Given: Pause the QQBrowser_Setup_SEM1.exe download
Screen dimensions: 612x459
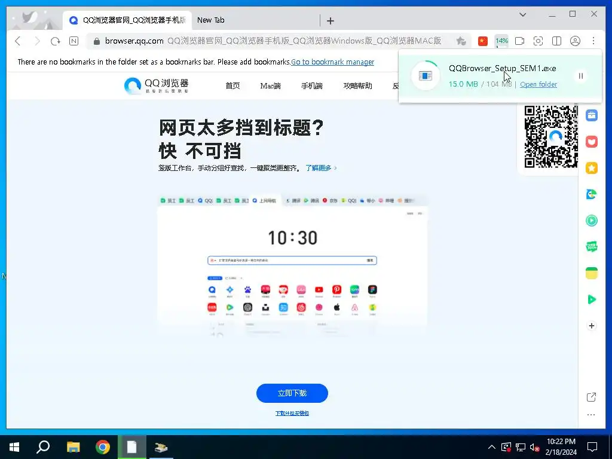Looking at the screenshot, I should point(581,76).
